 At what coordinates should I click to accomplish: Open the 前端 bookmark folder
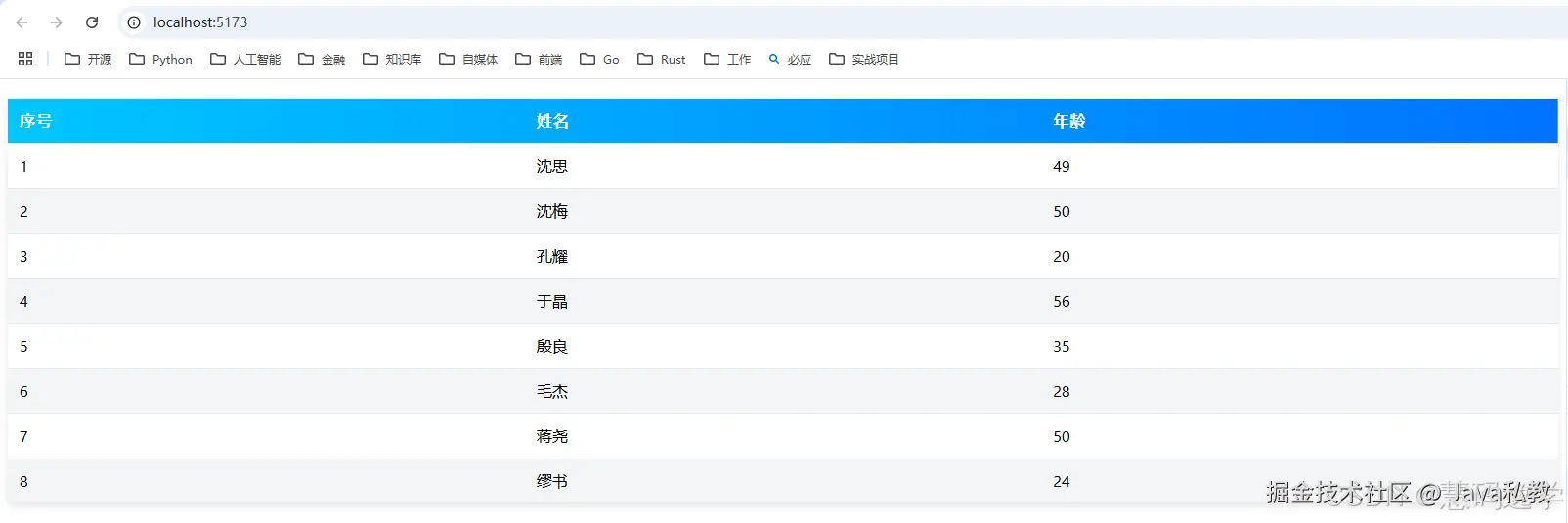[x=539, y=59]
